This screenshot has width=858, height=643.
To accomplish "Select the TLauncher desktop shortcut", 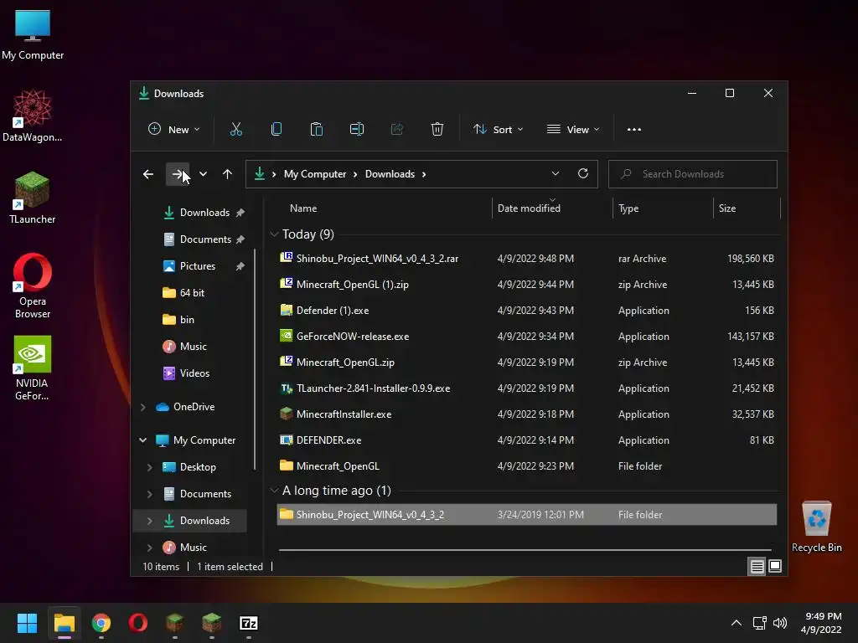I will coord(33,198).
